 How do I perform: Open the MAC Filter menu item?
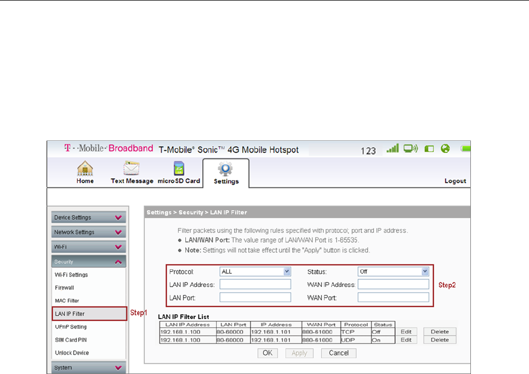67,301
